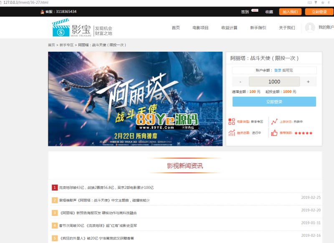Click the user avatar icon beside 我的账户
Screen dimensions: 334x243
tap(310, 28)
